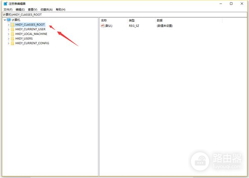The width and height of the screenshot is (249, 178).
Task: Expand the HKEY_CURRENT_USER chevron
Action: pyautogui.click(x=8, y=29)
